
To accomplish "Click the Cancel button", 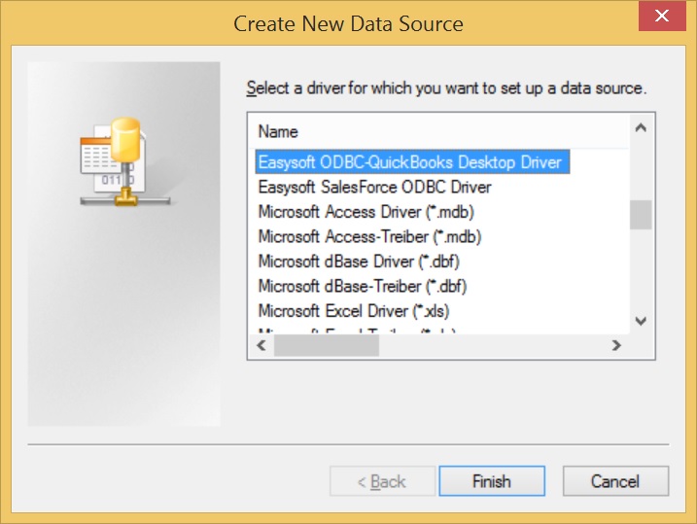I will [x=615, y=481].
